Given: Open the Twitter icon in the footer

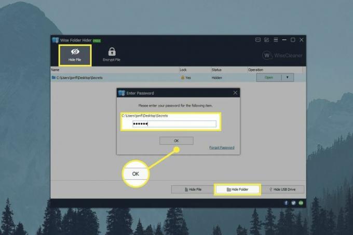Looking at the screenshot, I should pos(293,203).
